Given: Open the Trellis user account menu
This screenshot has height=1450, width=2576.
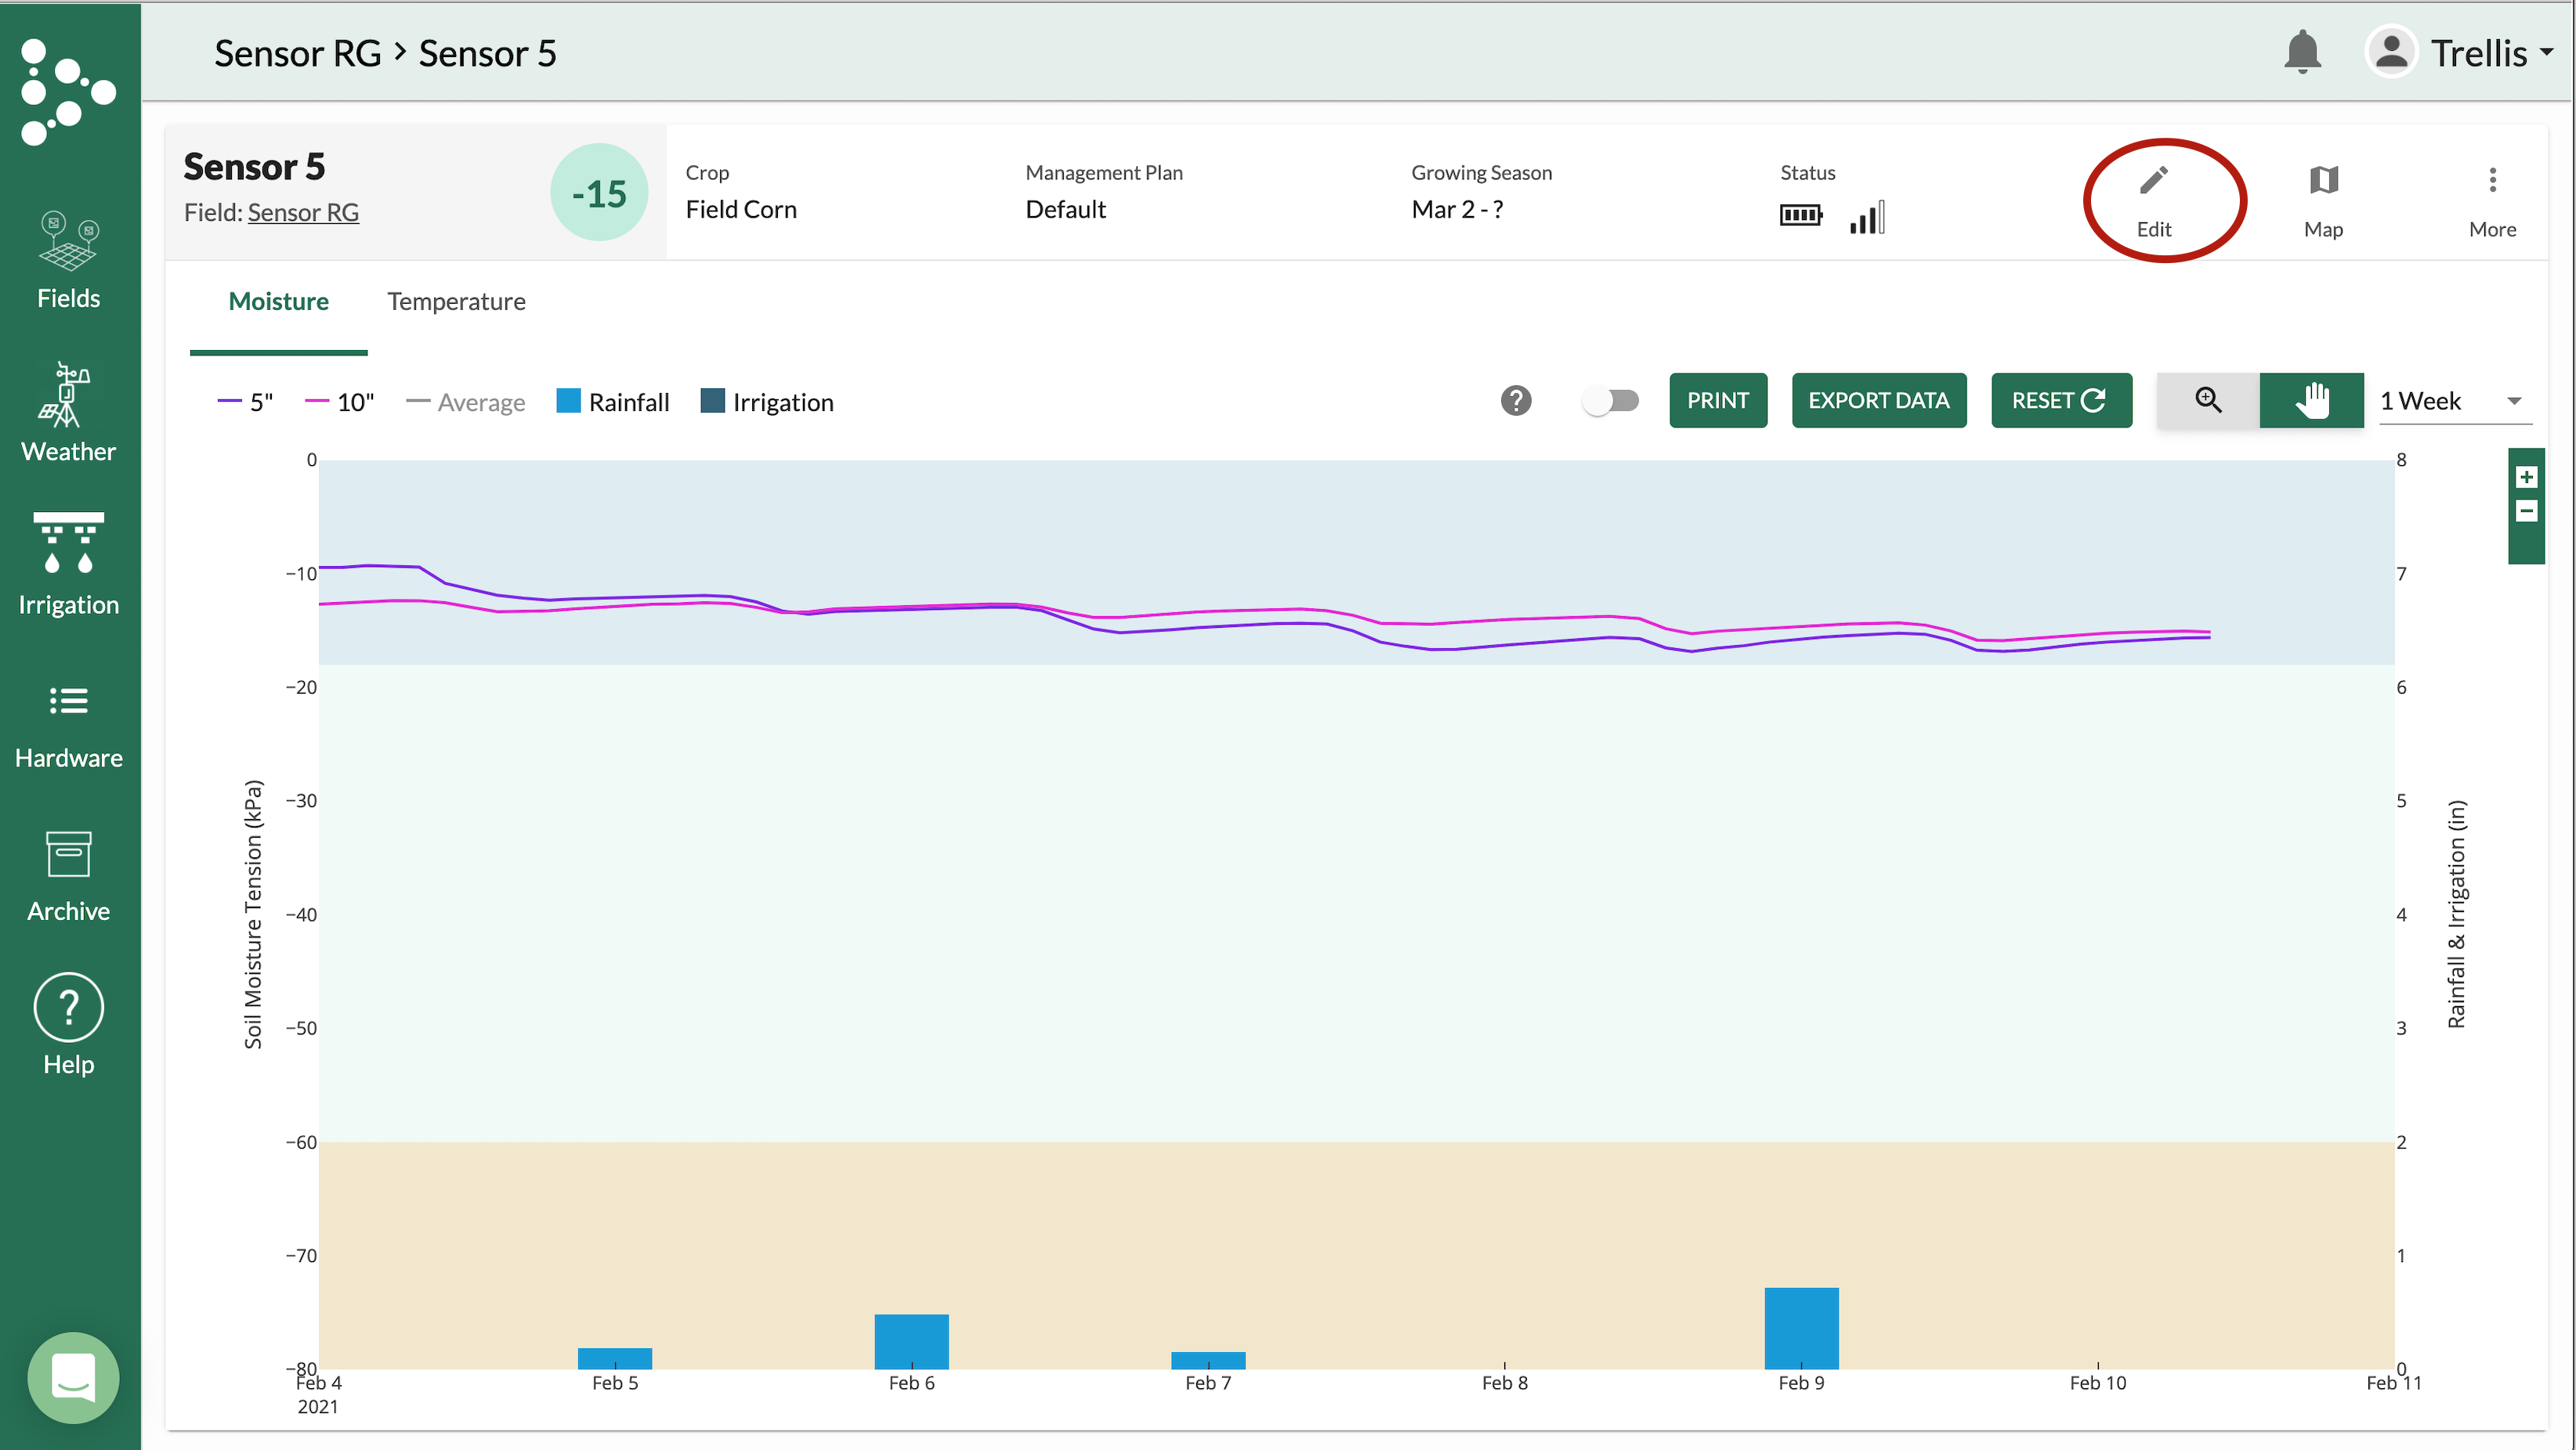Looking at the screenshot, I should [2460, 53].
